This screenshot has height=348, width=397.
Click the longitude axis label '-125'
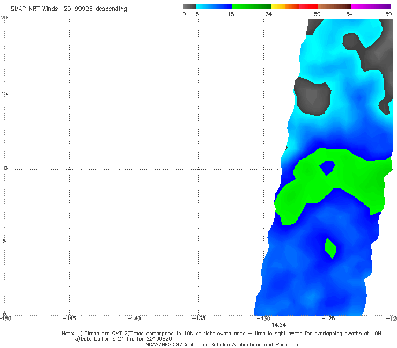(x=328, y=319)
